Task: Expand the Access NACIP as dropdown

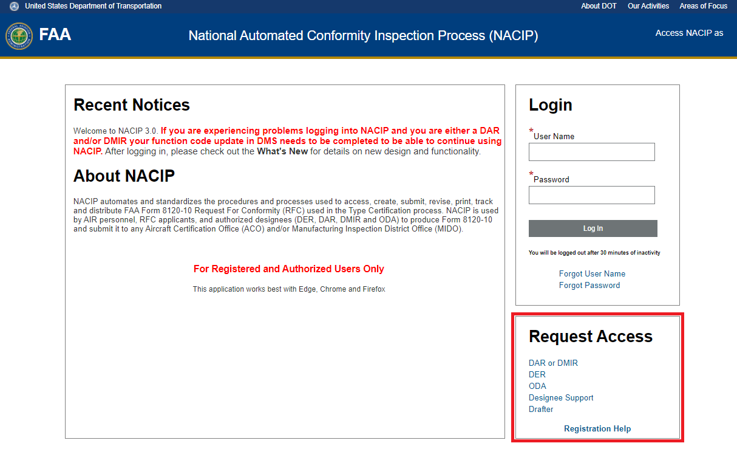Action: 689,33
